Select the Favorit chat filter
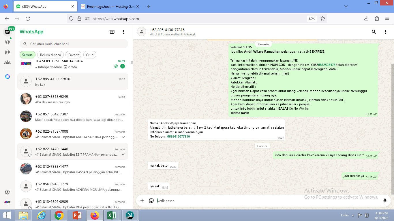The width and height of the screenshot is (394, 221). click(74, 55)
